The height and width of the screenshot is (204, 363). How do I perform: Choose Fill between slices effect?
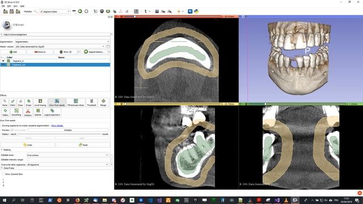tap(75, 103)
